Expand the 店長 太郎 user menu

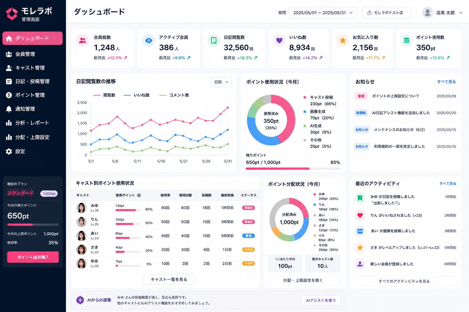pos(442,13)
